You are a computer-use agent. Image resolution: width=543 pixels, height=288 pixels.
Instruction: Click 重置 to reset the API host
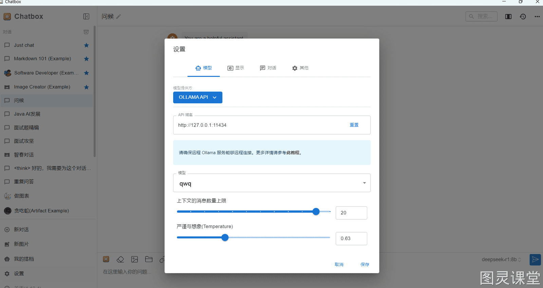tap(354, 125)
